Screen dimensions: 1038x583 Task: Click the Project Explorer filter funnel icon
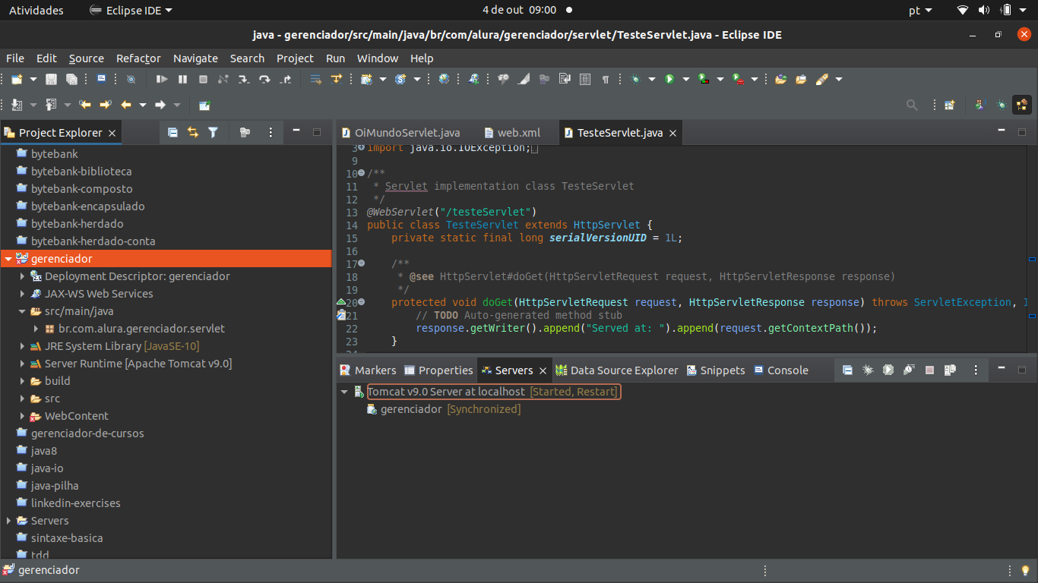coord(214,132)
